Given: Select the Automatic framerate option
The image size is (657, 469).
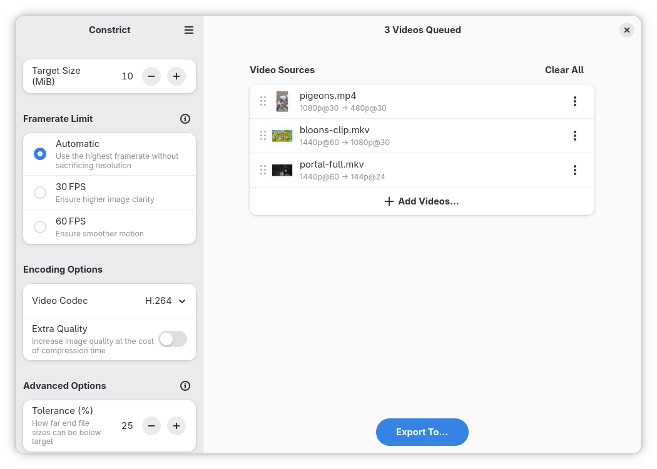Looking at the screenshot, I should point(40,154).
